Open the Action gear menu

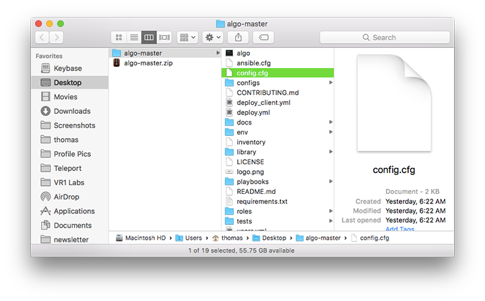click(213, 38)
